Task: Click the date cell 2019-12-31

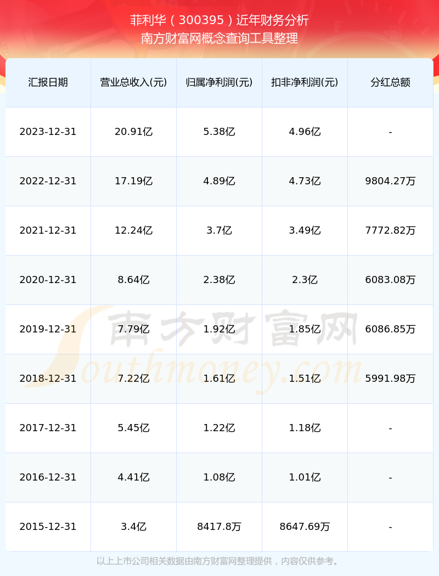Action: 48,329
